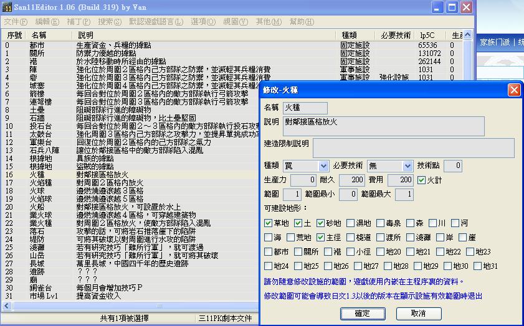This screenshot has height=326, width=524.
Task: Open the 文件 menu
Action: coord(15,22)
